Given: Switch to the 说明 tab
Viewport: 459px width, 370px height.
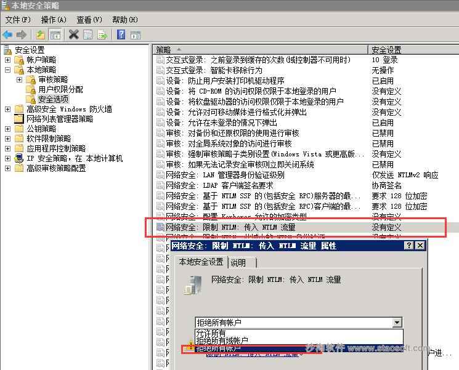Looking at the screenshot, I should click(238, 262).
